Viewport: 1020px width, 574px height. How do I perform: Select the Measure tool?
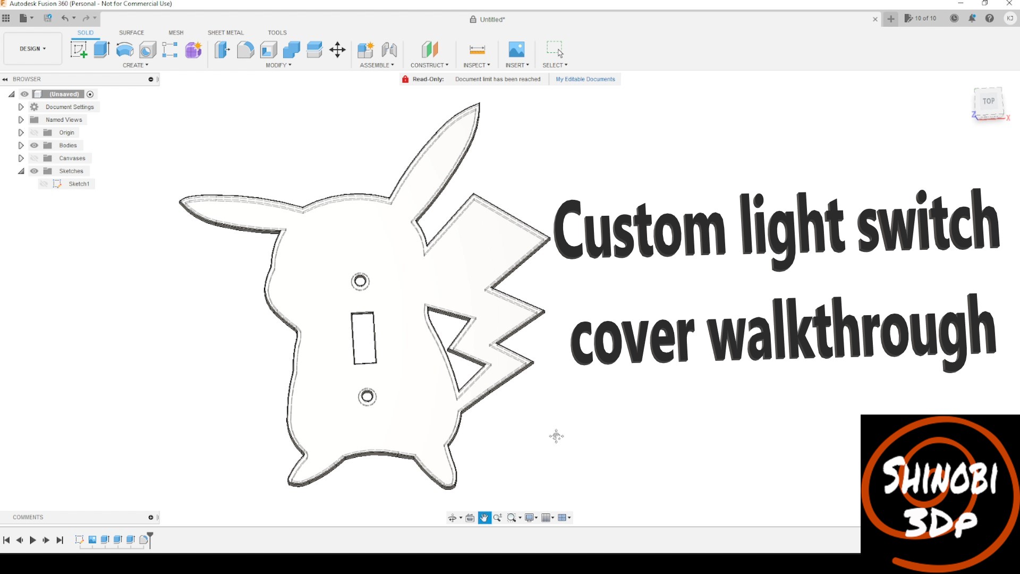point(477,50)
